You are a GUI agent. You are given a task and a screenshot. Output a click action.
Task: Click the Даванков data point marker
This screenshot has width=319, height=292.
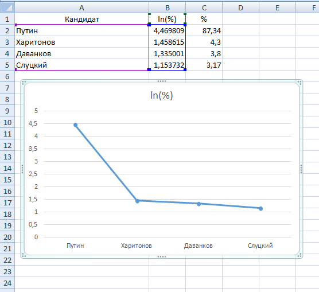pos(199,204)
